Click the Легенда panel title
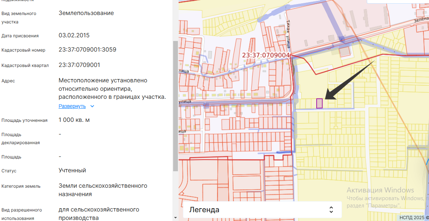This screenshot has width=429, height=221. pos(204,210)
